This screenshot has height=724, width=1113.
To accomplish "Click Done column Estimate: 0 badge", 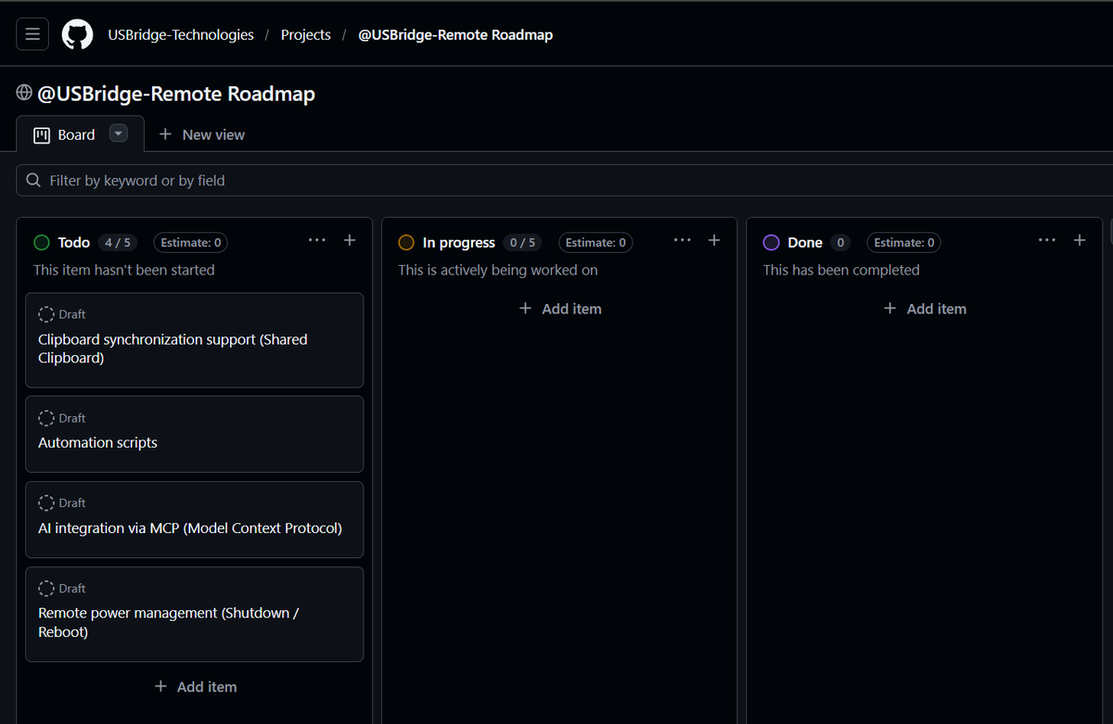I will [x=904, y=243].
